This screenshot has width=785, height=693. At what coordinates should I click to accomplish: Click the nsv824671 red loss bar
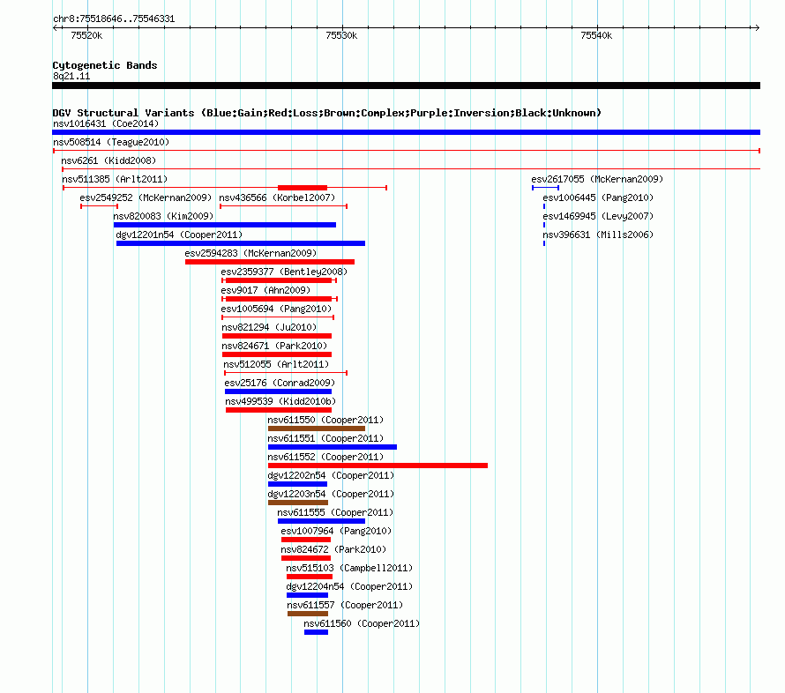tap(277, 354)
